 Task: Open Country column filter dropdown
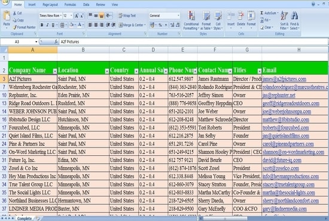coord(136,71)
